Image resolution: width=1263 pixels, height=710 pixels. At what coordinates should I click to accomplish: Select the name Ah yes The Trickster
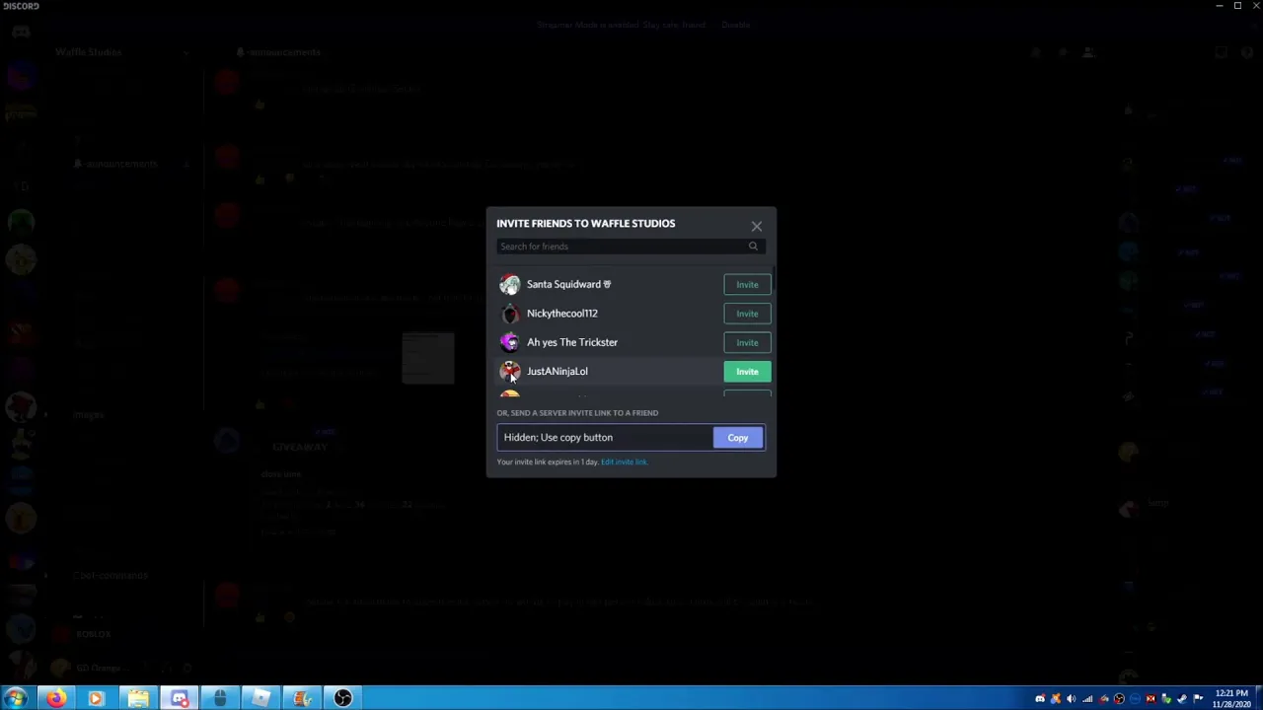pos(572,342)
